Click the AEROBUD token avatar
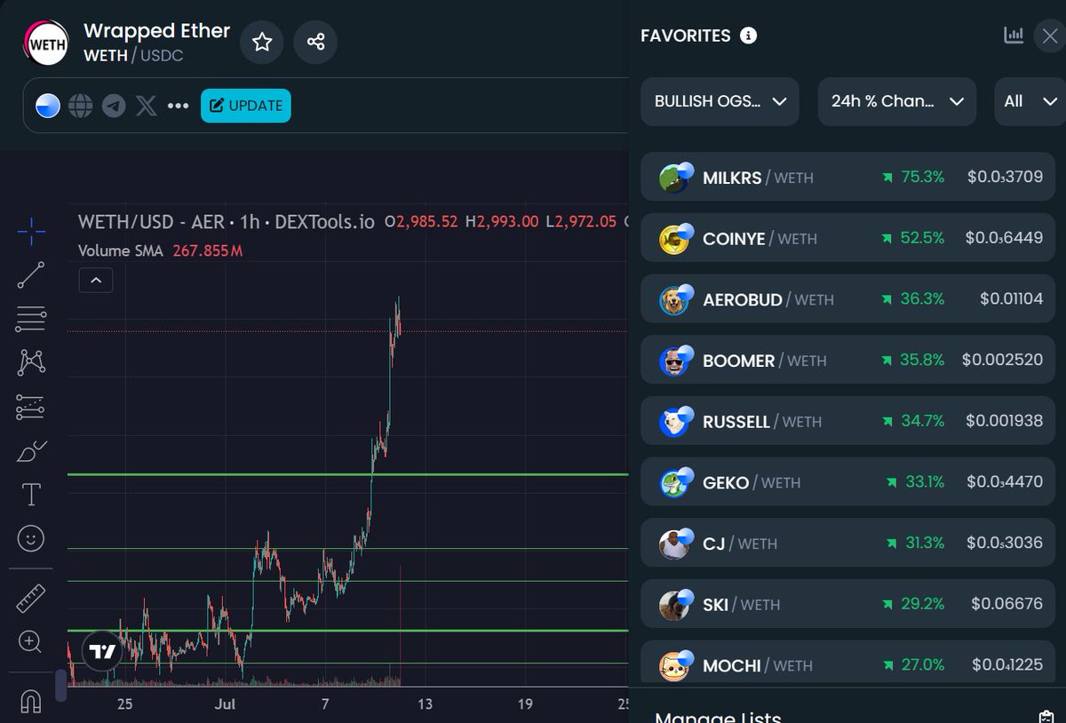1066x723 pixels. [x=674, y=301]
